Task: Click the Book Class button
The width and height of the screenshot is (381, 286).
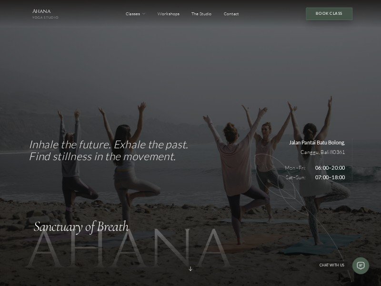Action: click(x=329, y=14)
